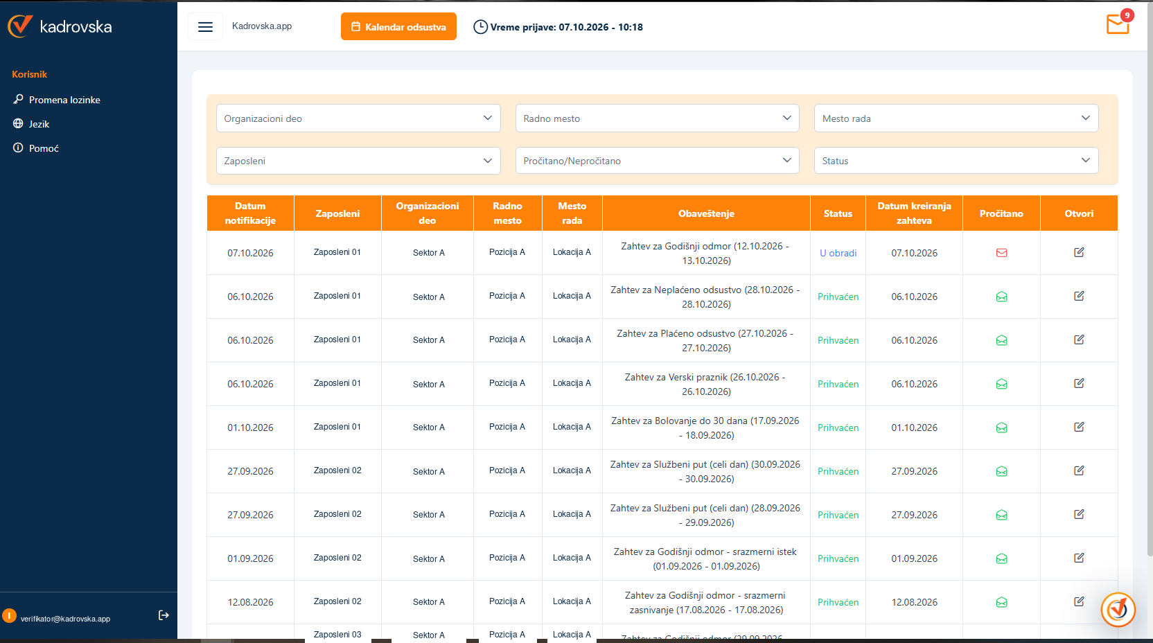1153x643 pixels.
Task: Open edit icon for Verski praznik request
Action: click(1079, 383)
